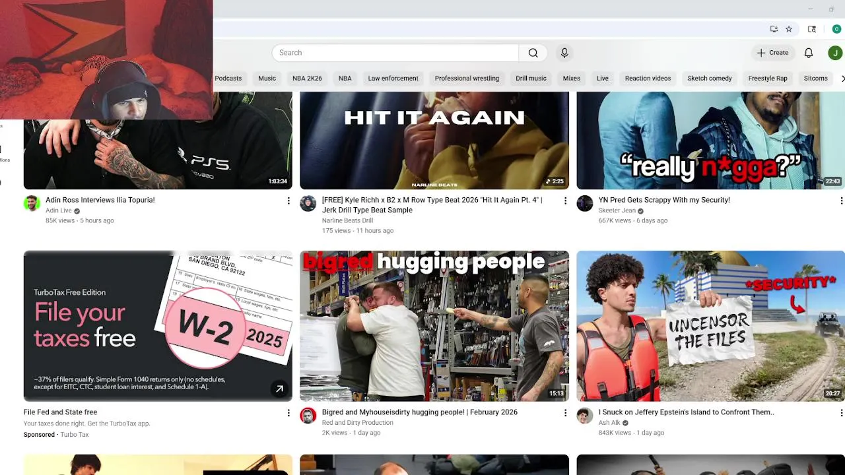
Task: Open the browser side panel icon
Action: [x=812, y=29]
